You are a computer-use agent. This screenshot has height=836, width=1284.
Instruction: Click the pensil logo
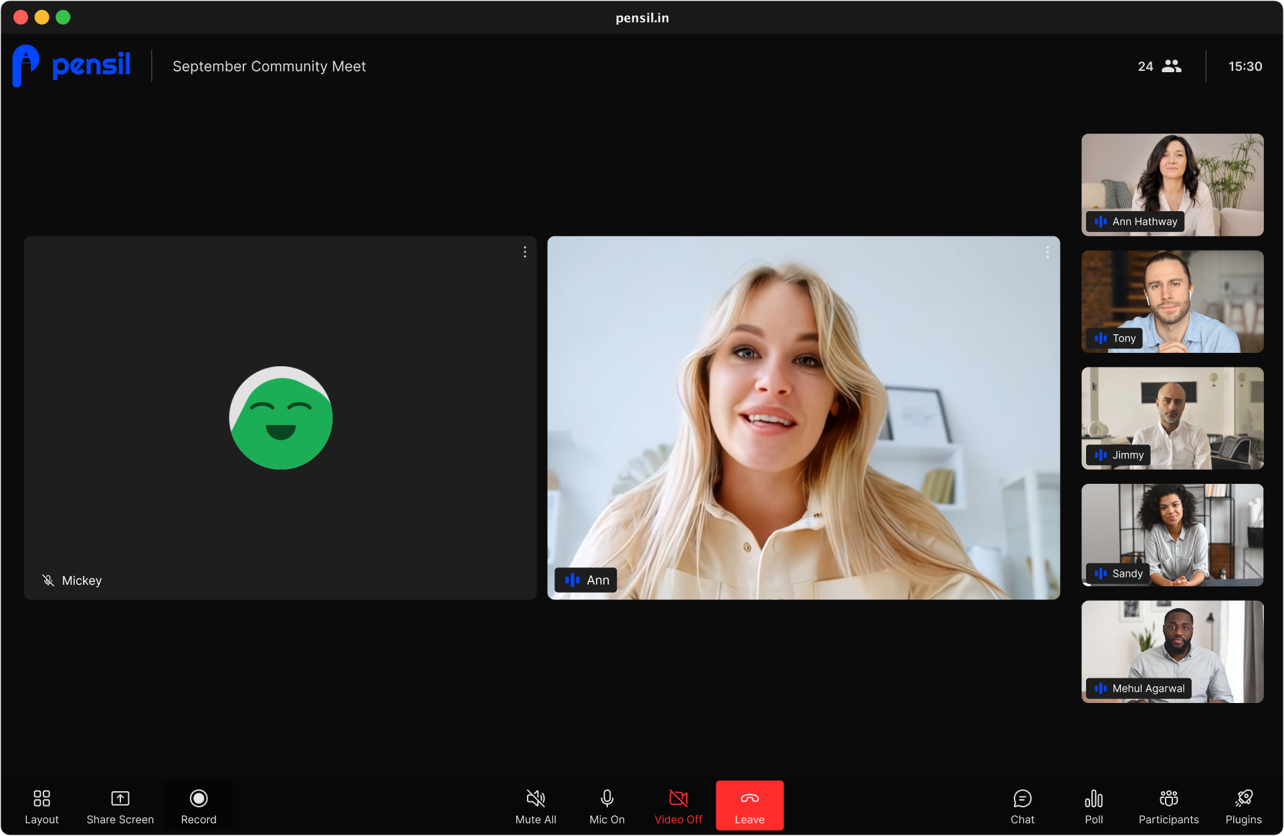(x=72, y=65)
